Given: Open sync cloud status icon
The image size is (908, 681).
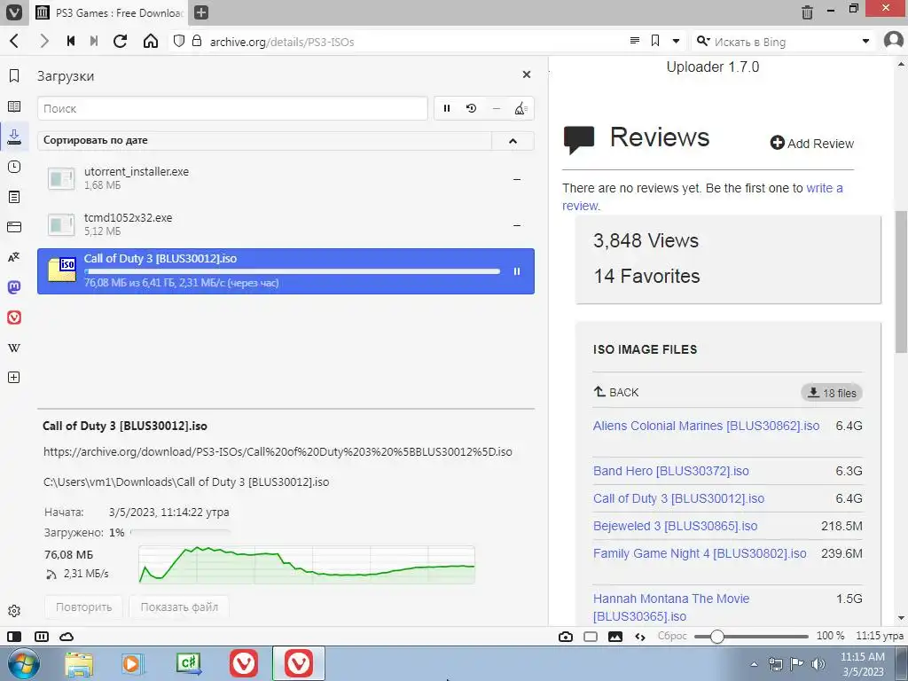Looking at the screenshot, I should click(67, 637).
